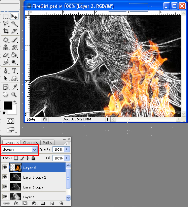Select the Crop tool

[6, 31]
